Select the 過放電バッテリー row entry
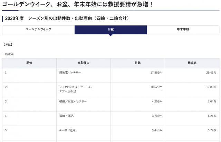This screenshot has height=142, width=221. [70, 73]
